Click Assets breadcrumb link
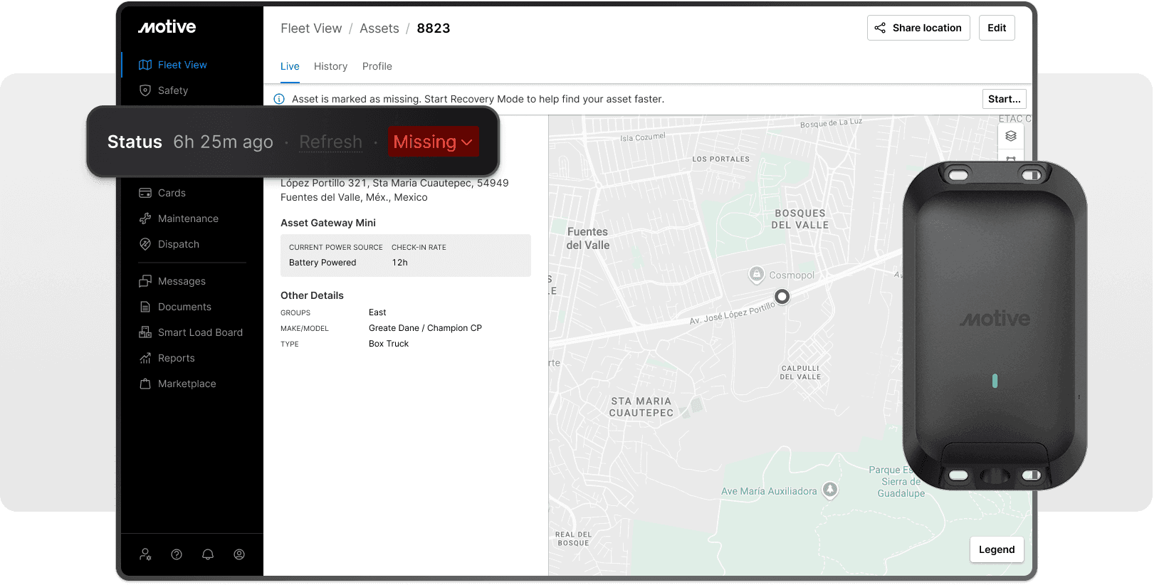The image size is (1169, 585). coord(379,28)
